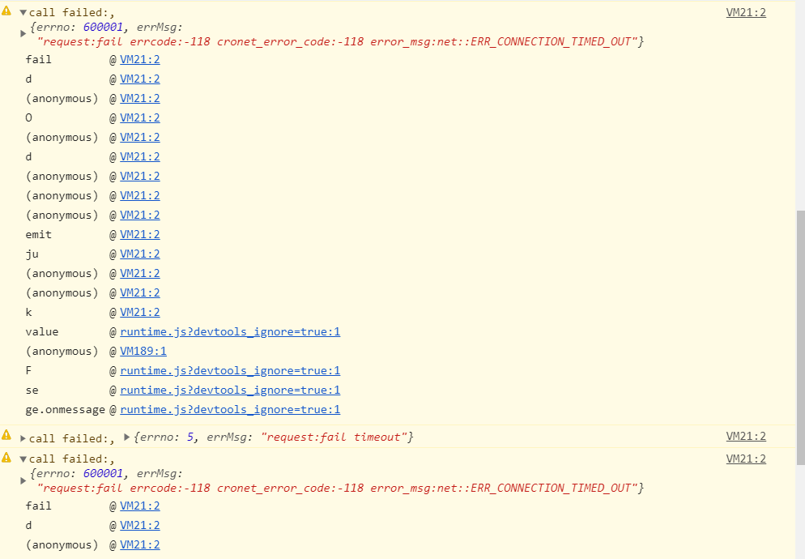
Task: Open the runtime.js link in the "value" stack frame
Action: [x=230, y=332]
